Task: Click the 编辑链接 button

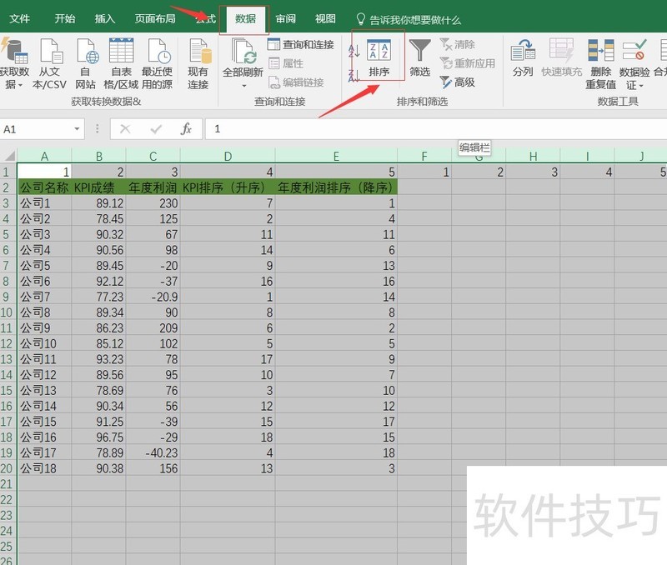Action: (x=297, y=82)
